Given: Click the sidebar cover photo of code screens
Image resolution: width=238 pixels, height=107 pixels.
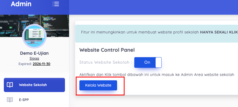Looking at the screenshot, I should coord(34,26).
